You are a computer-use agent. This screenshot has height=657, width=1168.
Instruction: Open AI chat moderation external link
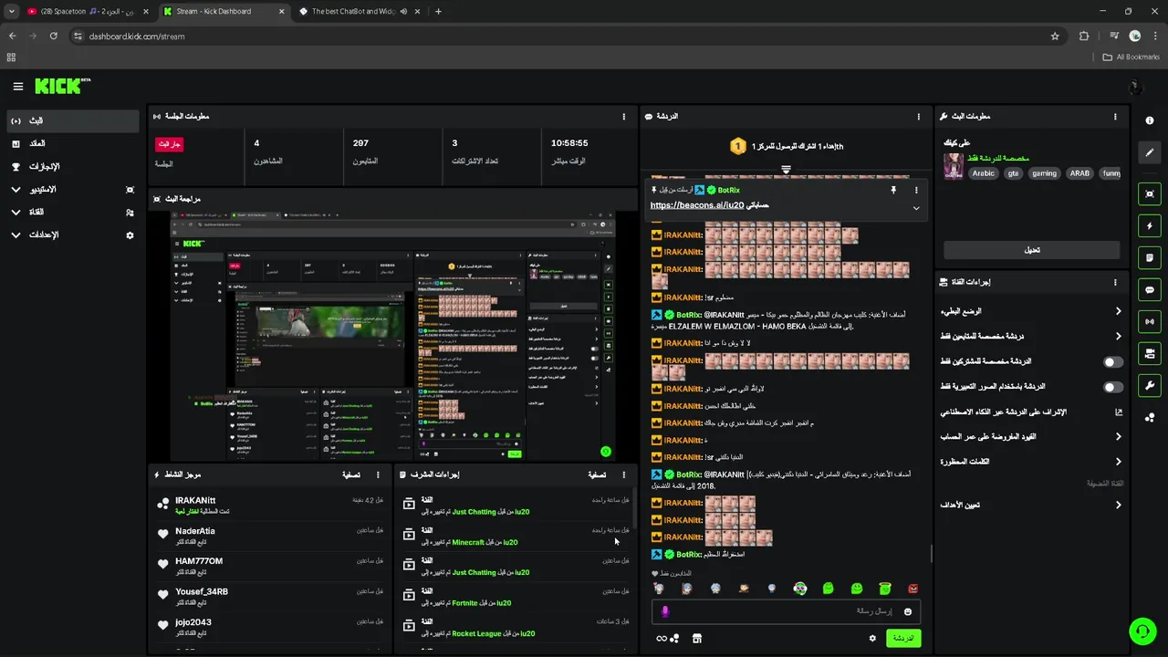pos(1118,412)
